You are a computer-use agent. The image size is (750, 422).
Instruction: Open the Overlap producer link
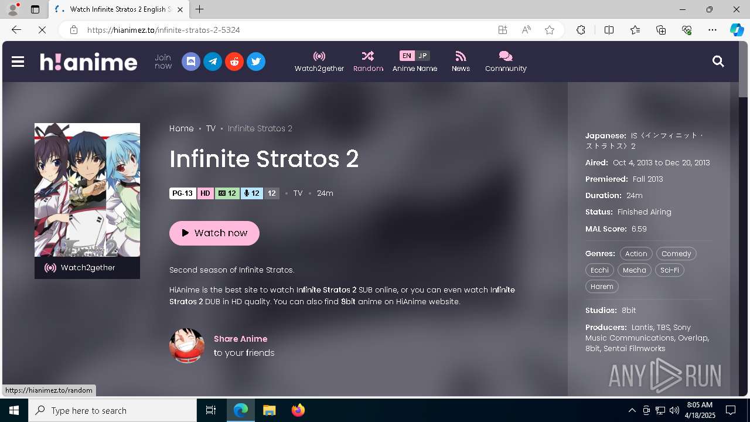(x=693, y=338)
